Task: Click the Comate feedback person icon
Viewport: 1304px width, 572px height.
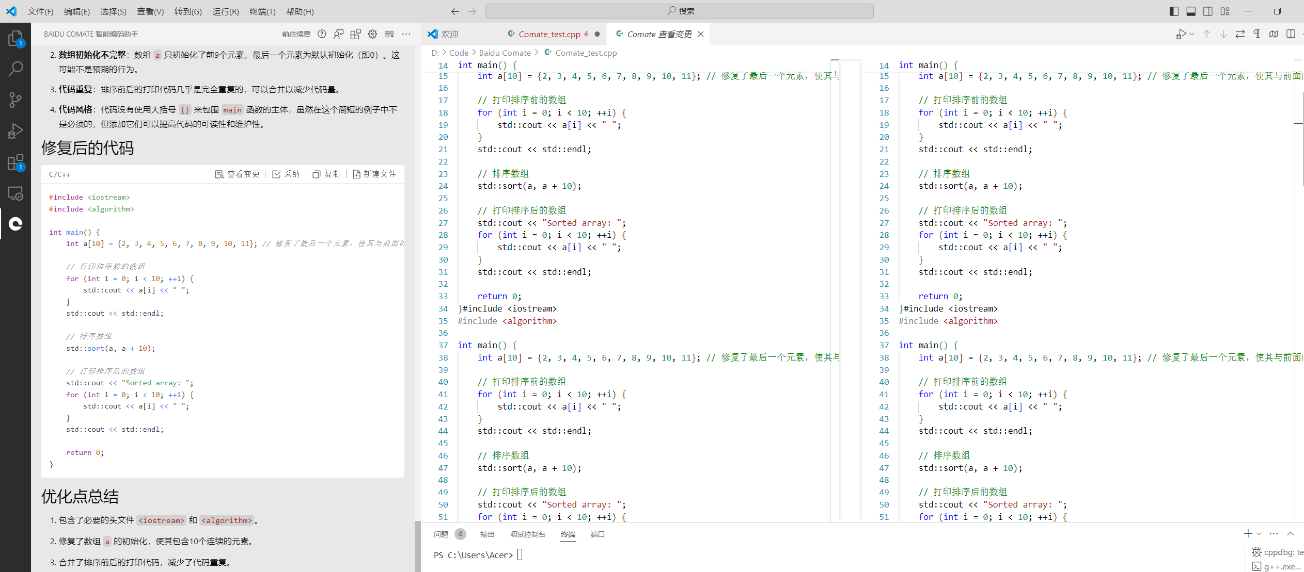Action: click(x=339, y=34)
